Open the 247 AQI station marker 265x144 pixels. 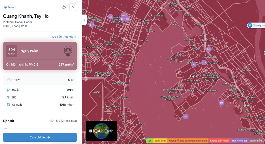click(x=92, y=25)
